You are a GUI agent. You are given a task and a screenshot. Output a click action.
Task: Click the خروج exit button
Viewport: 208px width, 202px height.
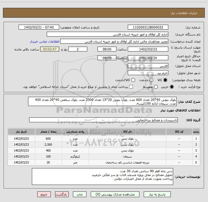[44, 194]
